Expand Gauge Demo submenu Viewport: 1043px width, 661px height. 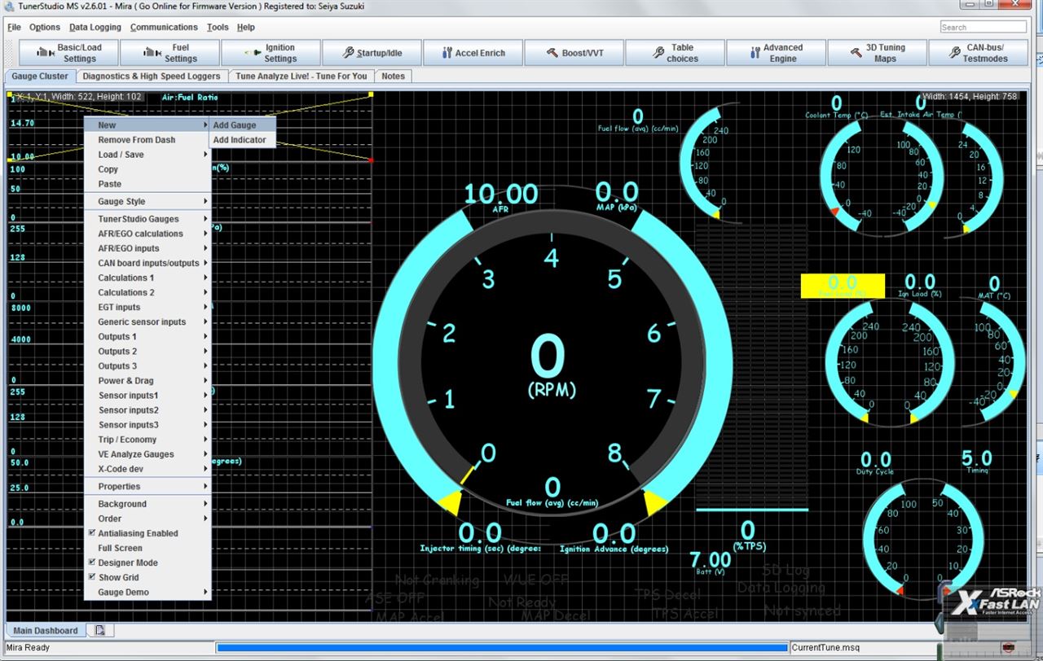coord(147,592)
